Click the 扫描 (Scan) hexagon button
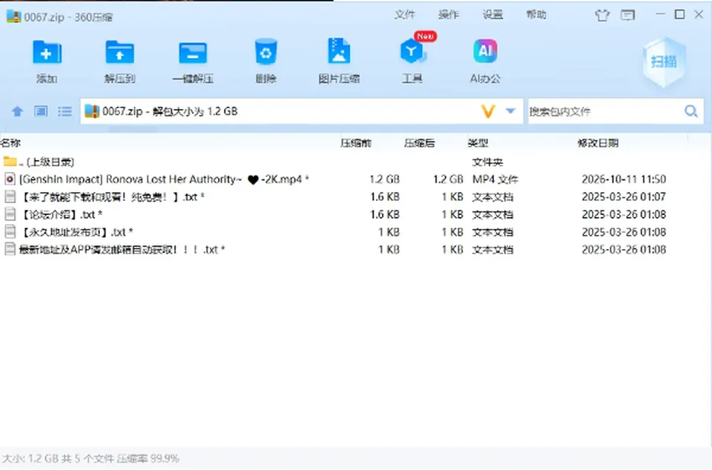 (x=665, y=62)
